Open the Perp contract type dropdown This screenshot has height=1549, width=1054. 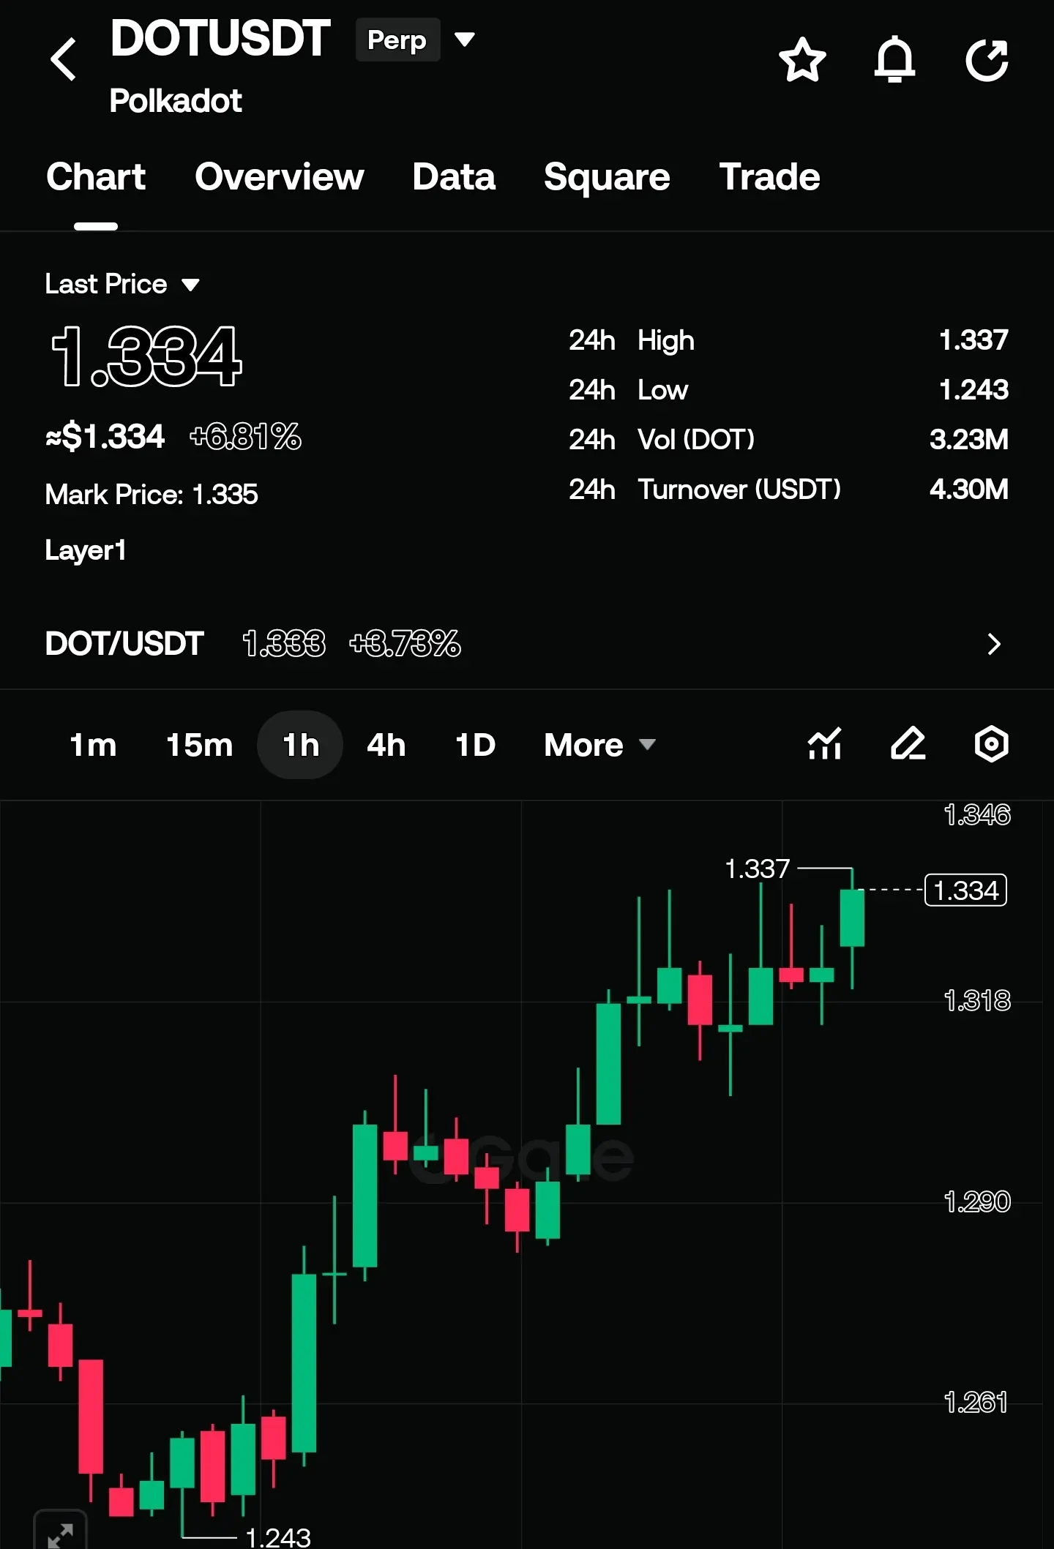click(416, 40)
